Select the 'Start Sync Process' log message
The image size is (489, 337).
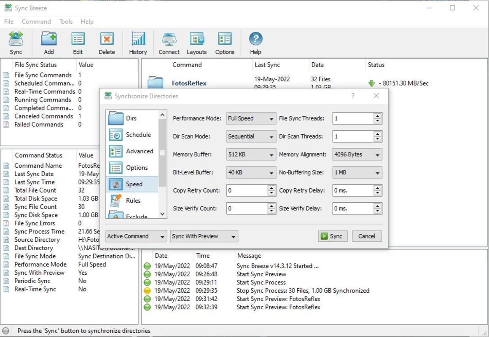point(261,282)
